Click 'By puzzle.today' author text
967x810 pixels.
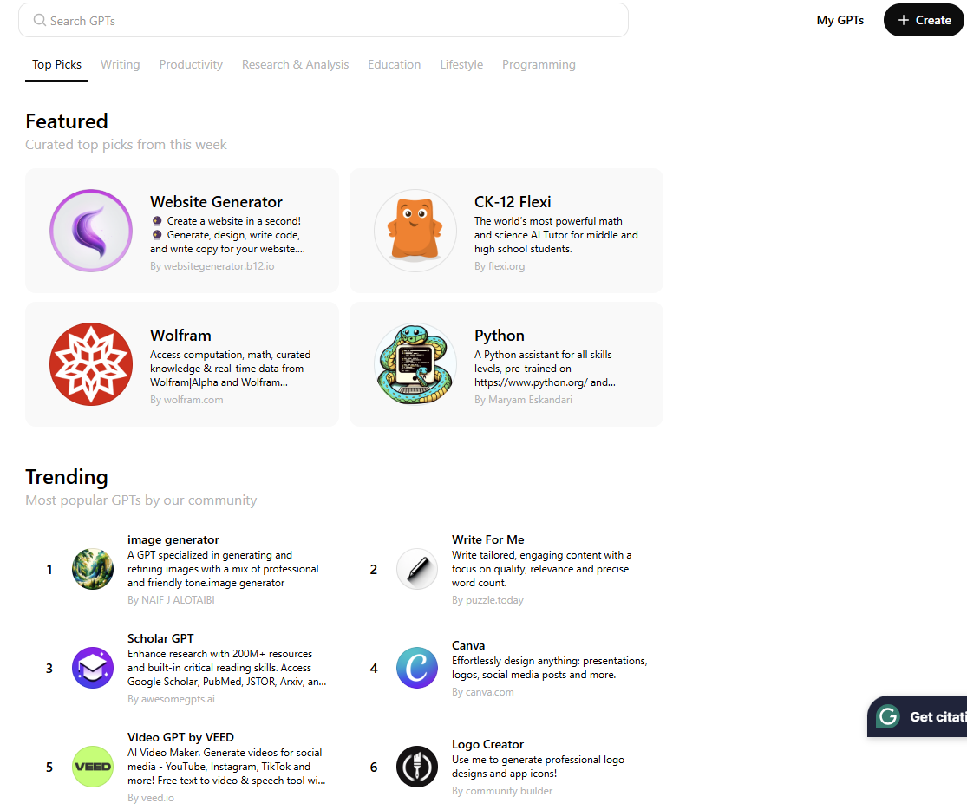coord(487,599)
